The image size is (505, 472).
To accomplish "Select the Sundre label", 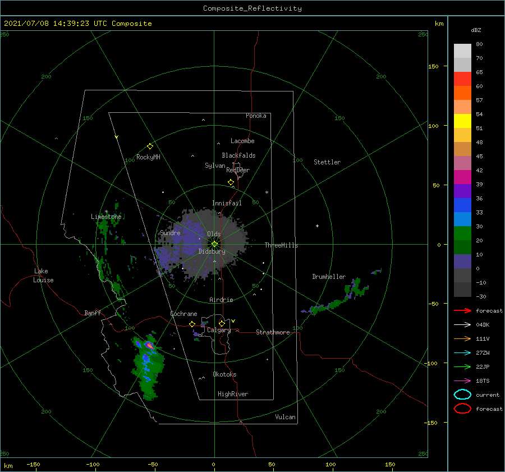I will [170, 233].
